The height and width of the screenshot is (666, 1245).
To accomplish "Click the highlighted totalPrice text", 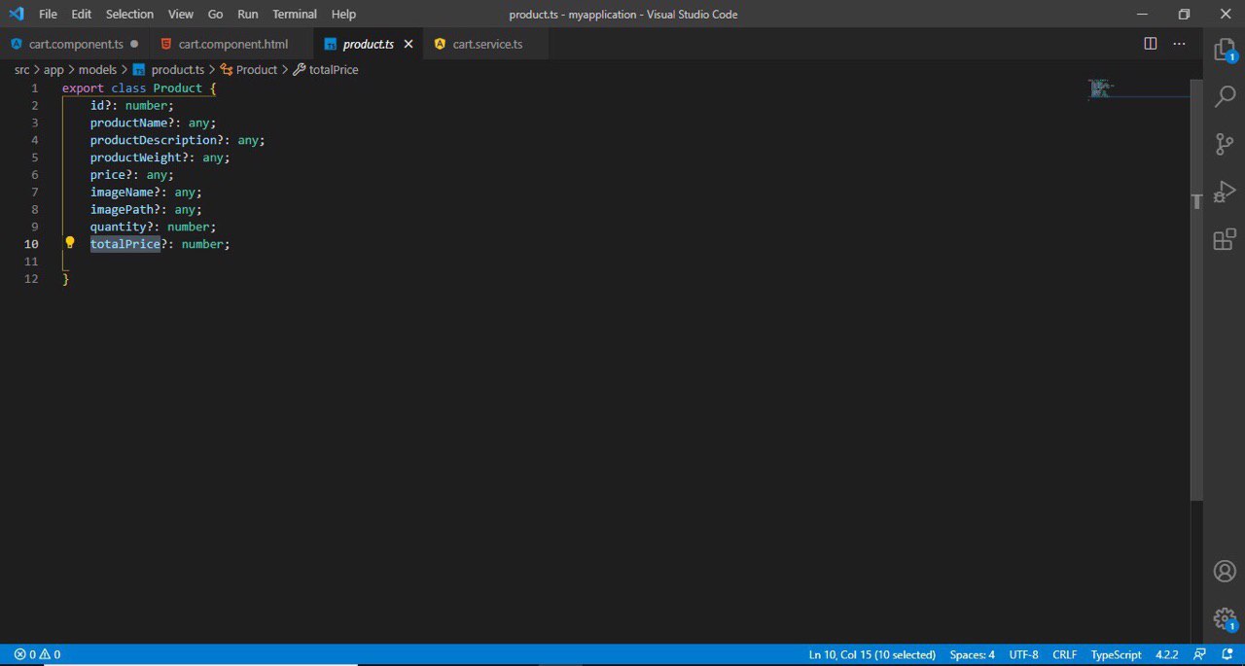I will [125, 244].
